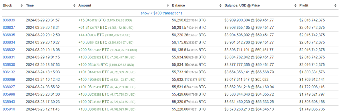The image size is (343, 112).
Task: Open block 836830
Action: 9,65
